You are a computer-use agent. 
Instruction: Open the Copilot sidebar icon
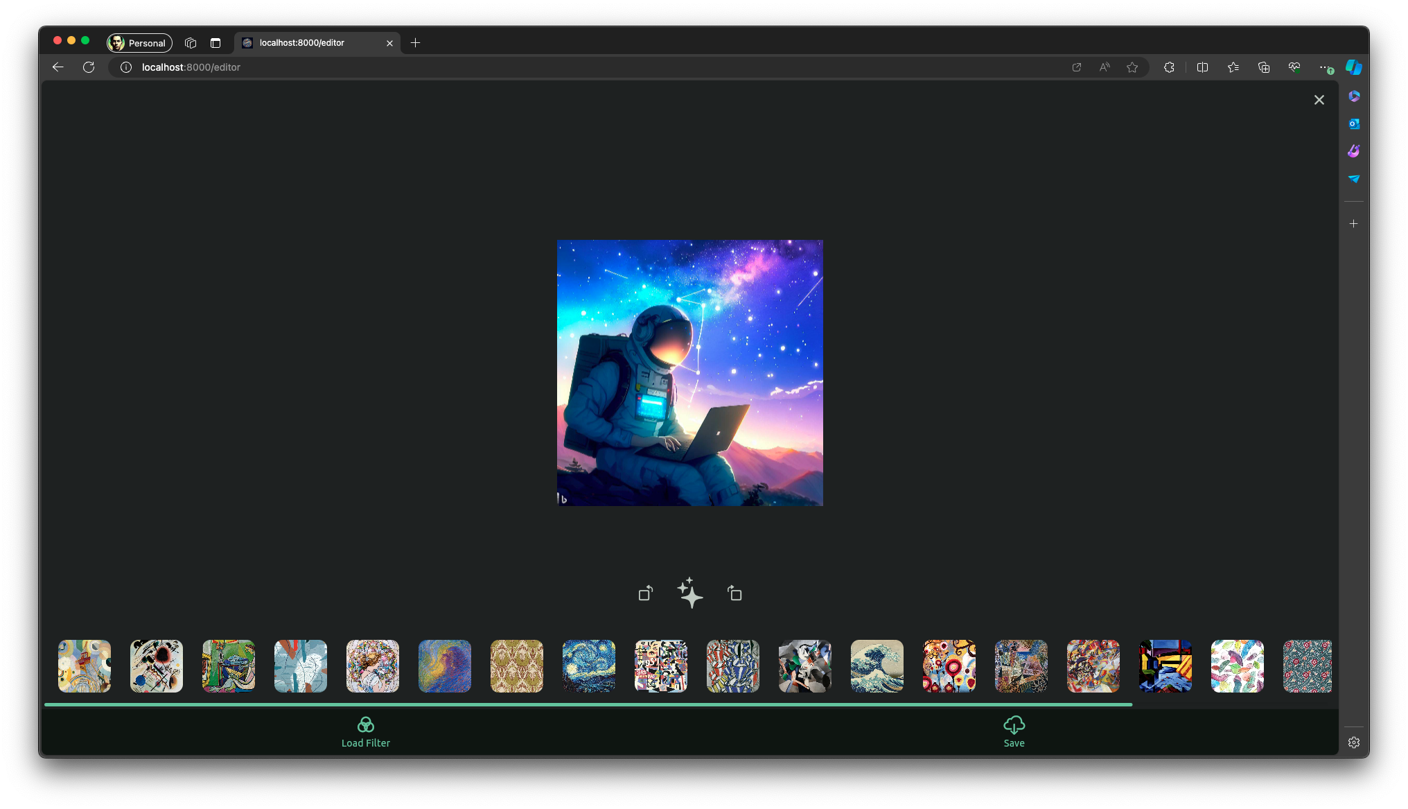[x=1353, y=67]
